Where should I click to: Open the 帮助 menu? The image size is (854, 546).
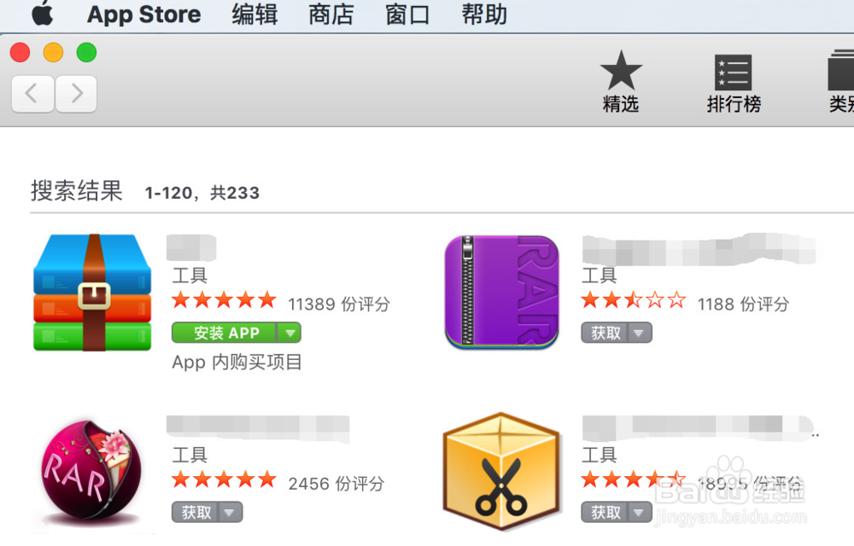pos(484,15)
